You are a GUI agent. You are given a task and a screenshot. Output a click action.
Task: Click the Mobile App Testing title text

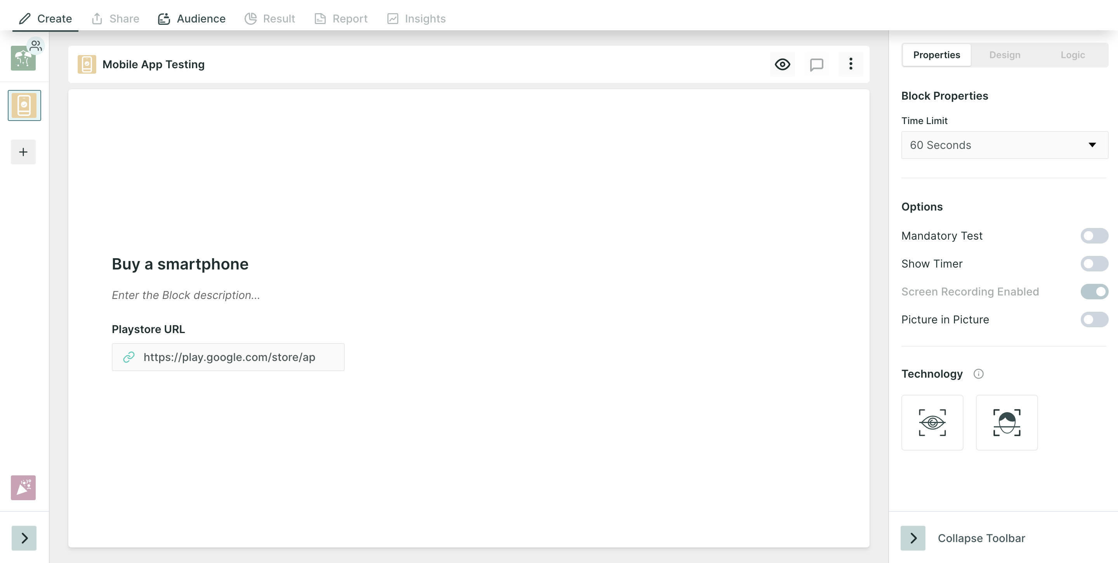[153, 65]
